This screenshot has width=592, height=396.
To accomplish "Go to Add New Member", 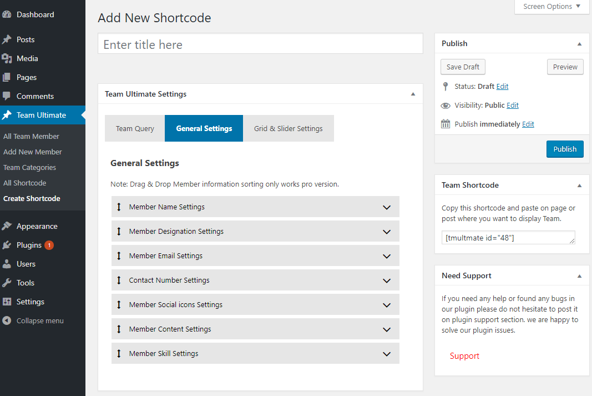I will [x=33, y=152].
